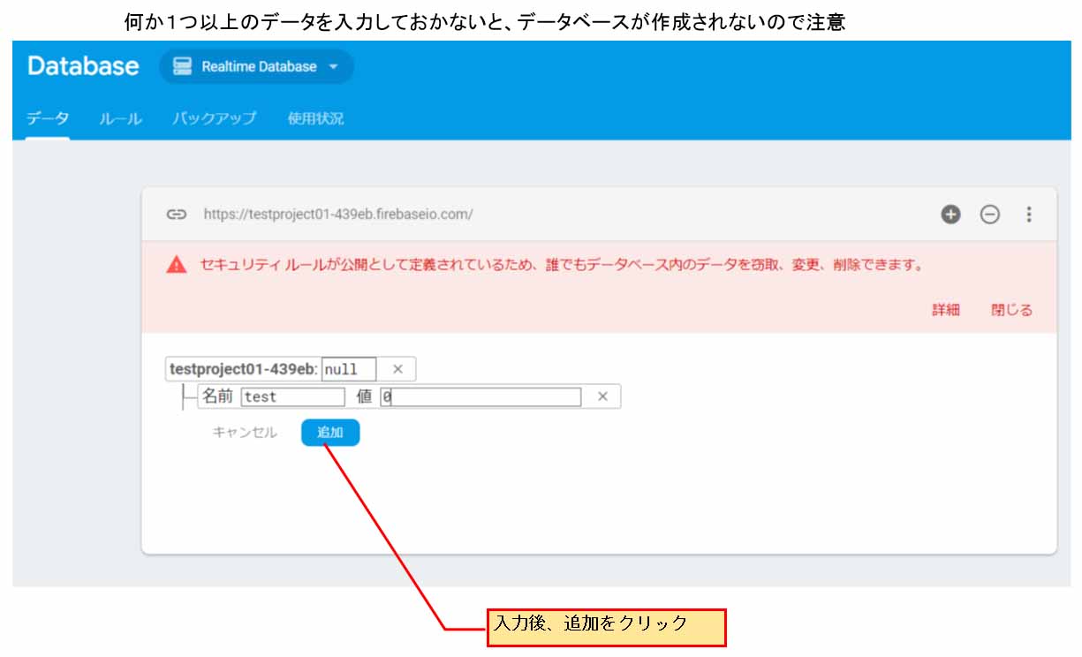Click the testproject01-439eb.firebaseio.com URL
Image resolution: width=1082 pixels, height=657 pixels.
click(338, 215)
